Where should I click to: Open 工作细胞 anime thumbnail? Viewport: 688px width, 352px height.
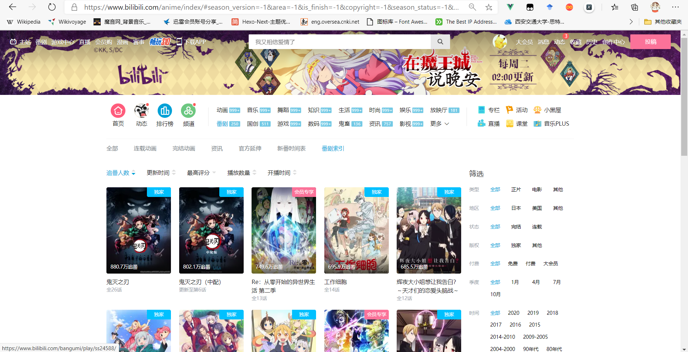pyautogui.click(x=357, y=230)
